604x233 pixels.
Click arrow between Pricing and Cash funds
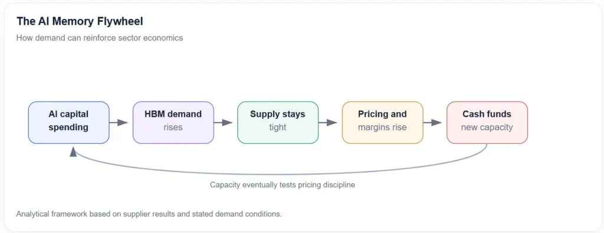coord(432,123)
